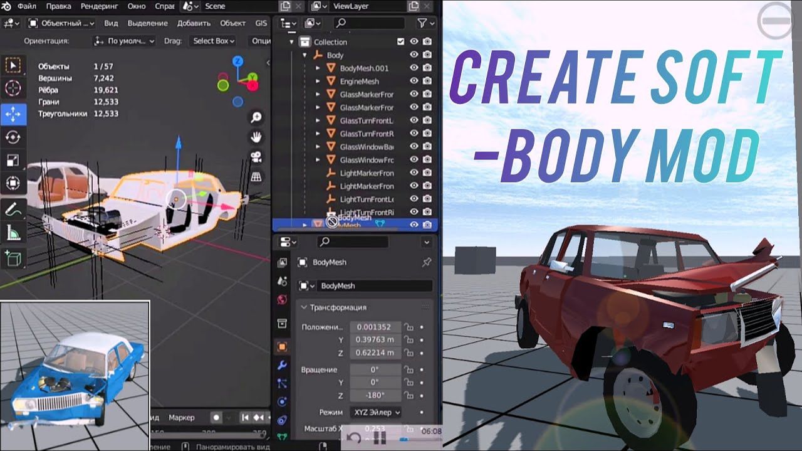
Task: Click the timeline Маркер menu
Action: [x=182, y=417]
